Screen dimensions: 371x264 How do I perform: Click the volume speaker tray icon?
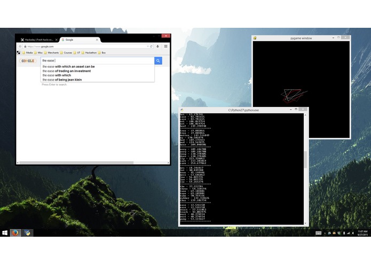click(353, 233)
